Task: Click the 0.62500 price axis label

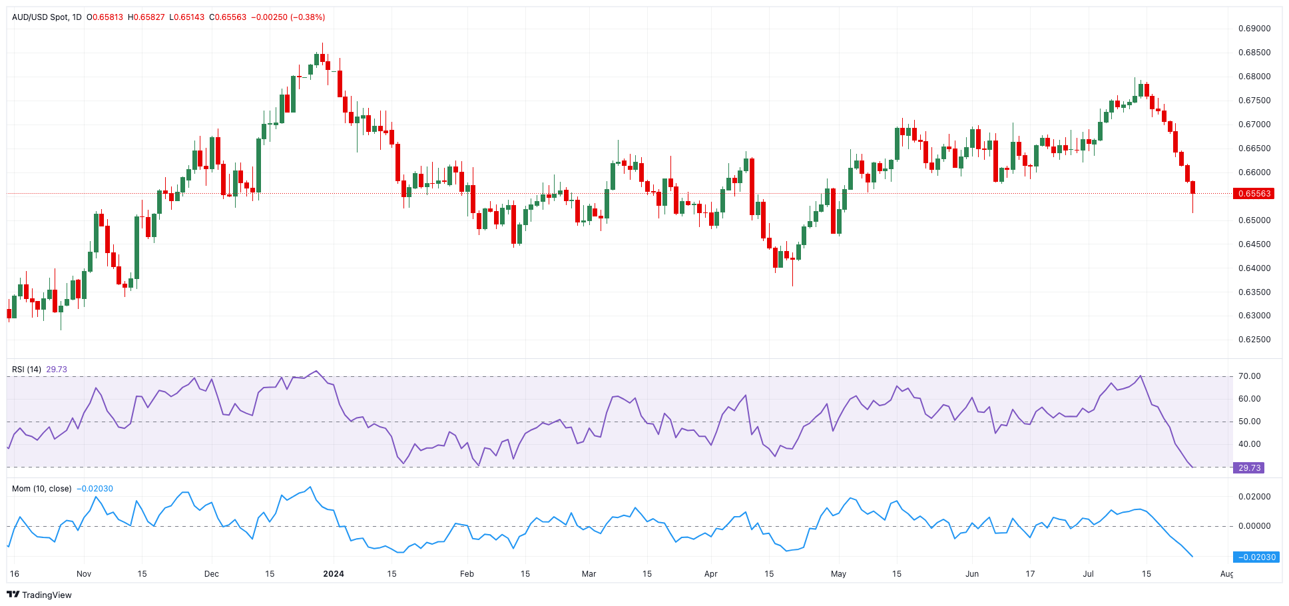Action: 1254,340
